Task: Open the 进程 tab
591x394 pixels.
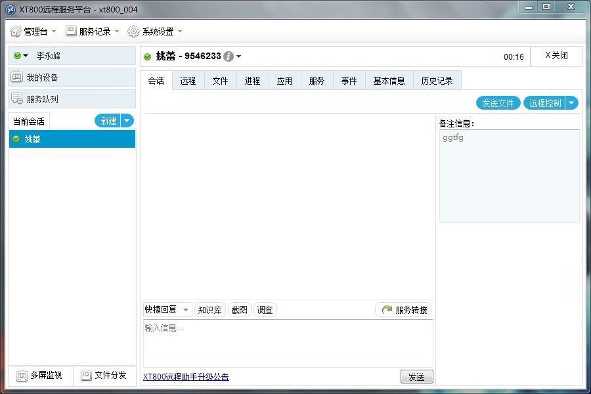Action: (x=253, y=81)
